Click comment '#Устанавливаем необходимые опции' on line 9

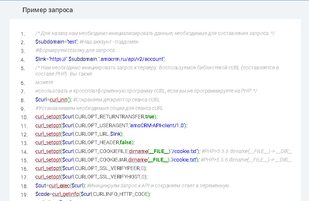coord(99,108)
